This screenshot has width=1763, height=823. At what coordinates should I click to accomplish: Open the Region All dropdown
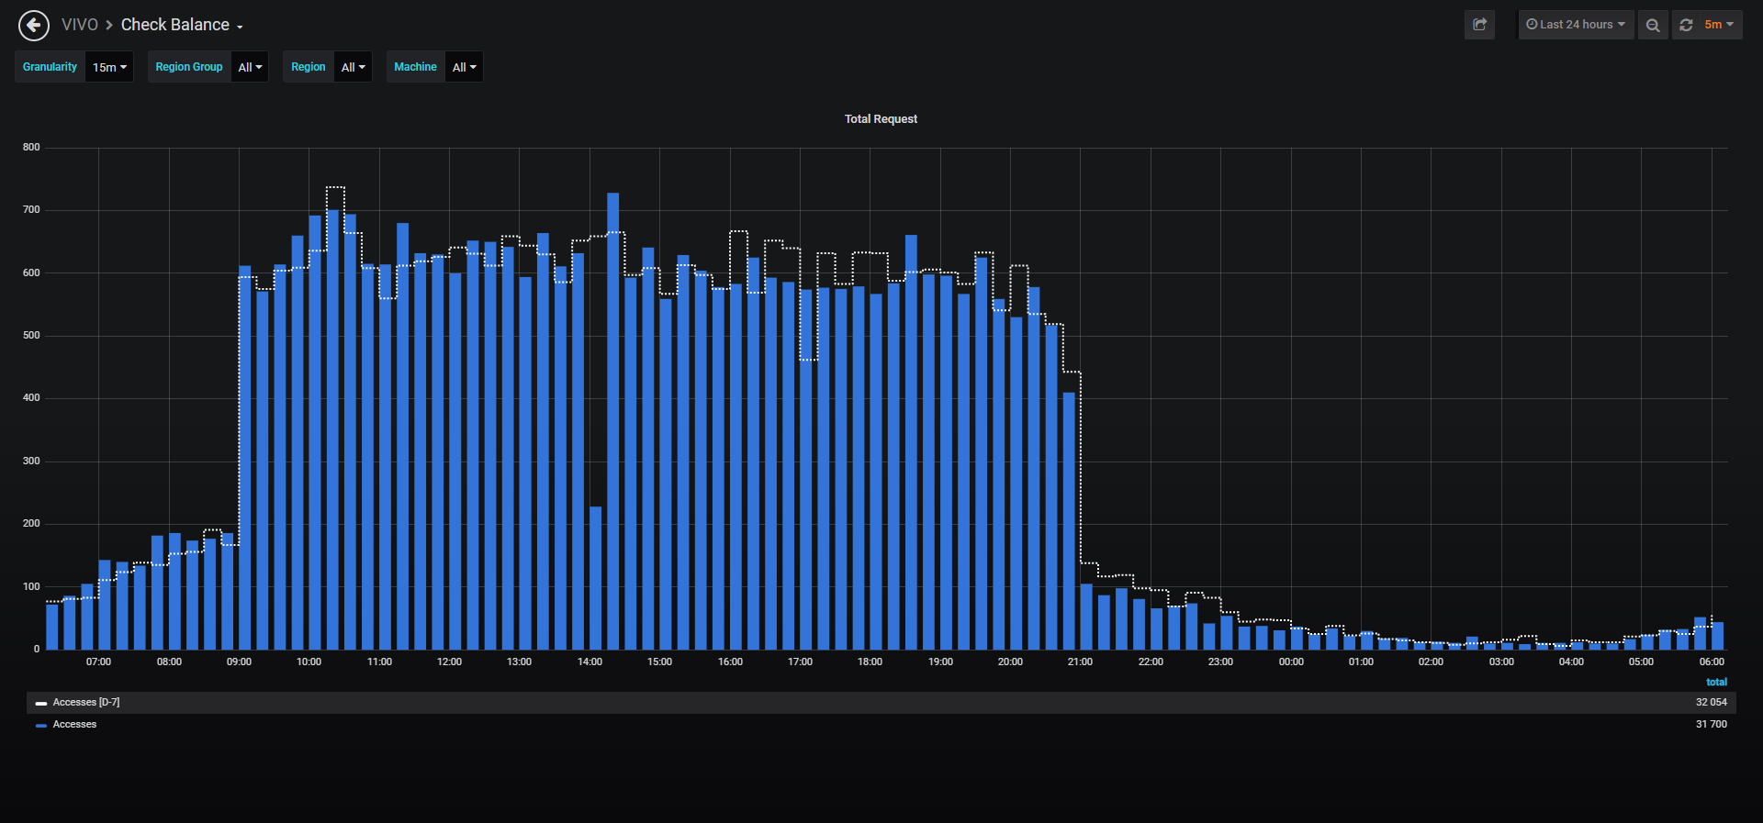pyautogui.click(x=353, y=67)
